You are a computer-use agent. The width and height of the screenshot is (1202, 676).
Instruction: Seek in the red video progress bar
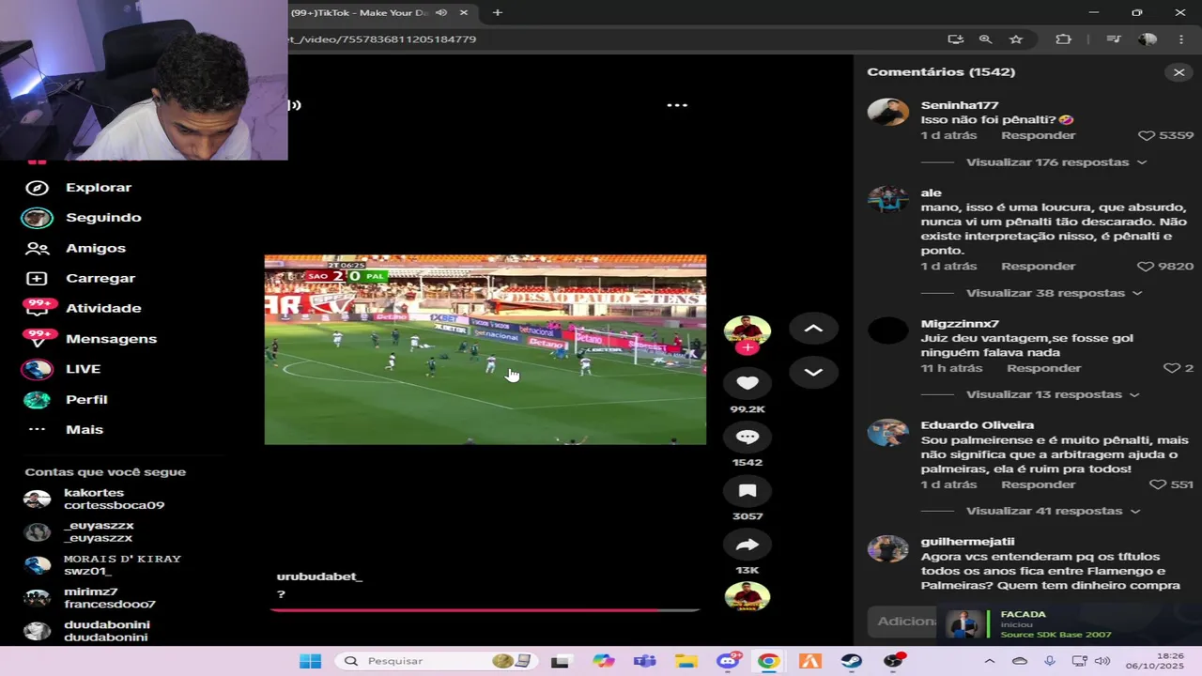485,610
